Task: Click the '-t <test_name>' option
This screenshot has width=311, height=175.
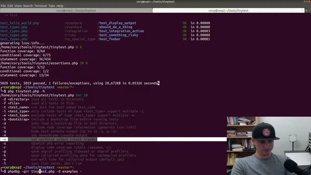Action: (x=16, y=107)
